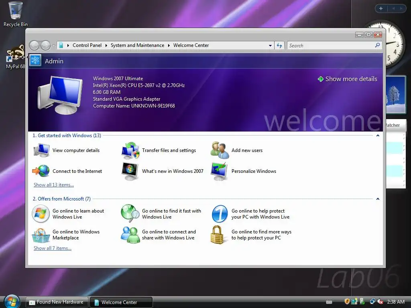
Task: Select Go online to learn about Windows Live icon
Action: pos(41,214)
